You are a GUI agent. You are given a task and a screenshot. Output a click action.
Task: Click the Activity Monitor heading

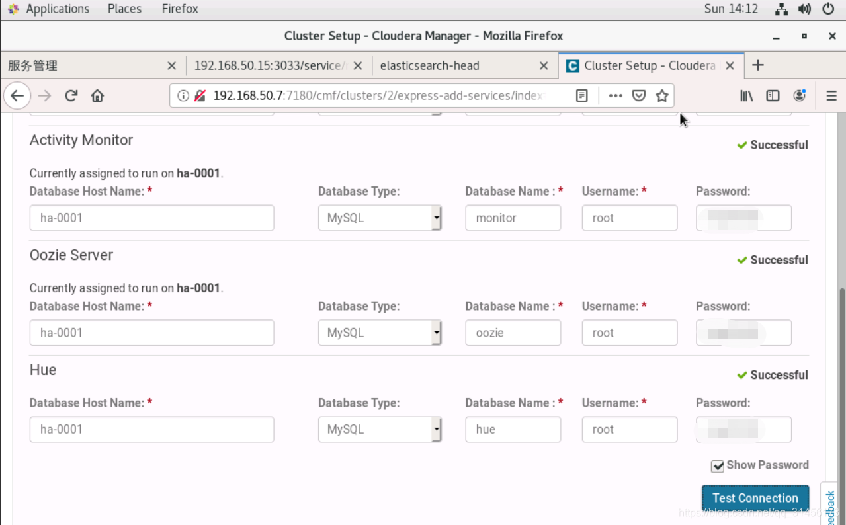[81, 140]
